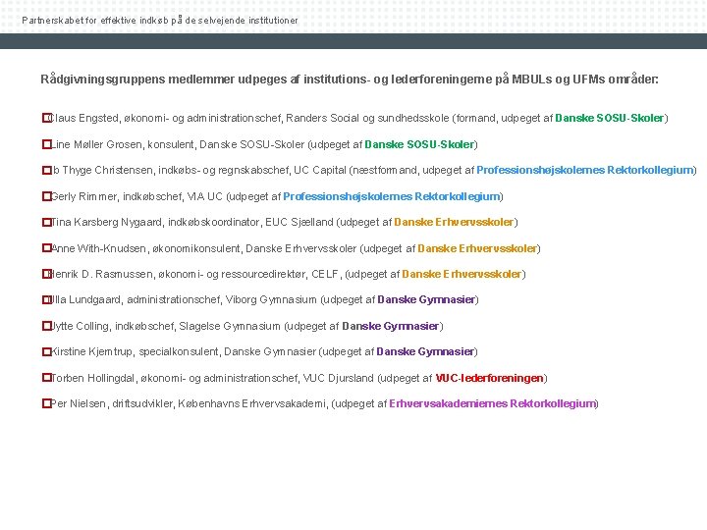The width and height of the screenshot is (707, 530).
Task: Click the bullet box beside Claus Engsted
Action: pyautogui.click(x=47, y=118)
